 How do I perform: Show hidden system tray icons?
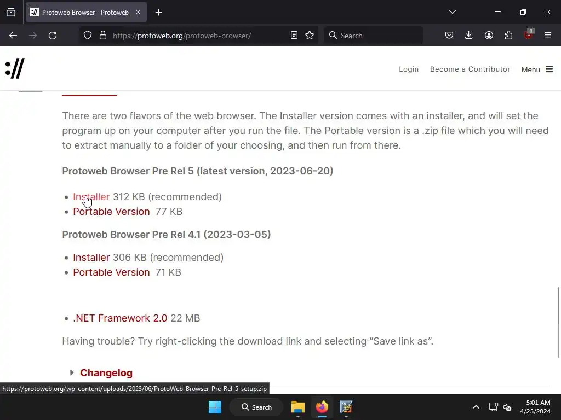tap(476, 407)
